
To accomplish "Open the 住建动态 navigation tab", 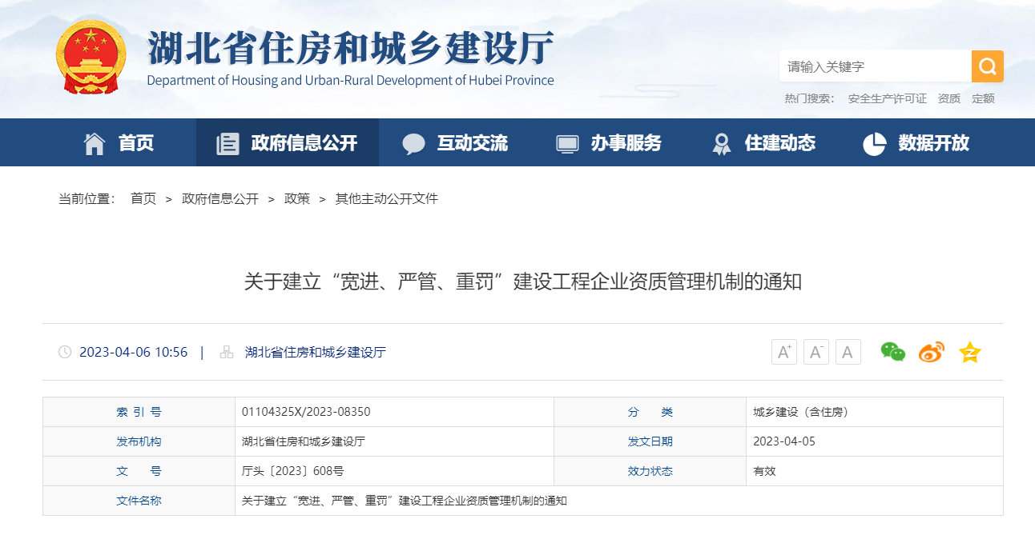I will click(763, 143).
